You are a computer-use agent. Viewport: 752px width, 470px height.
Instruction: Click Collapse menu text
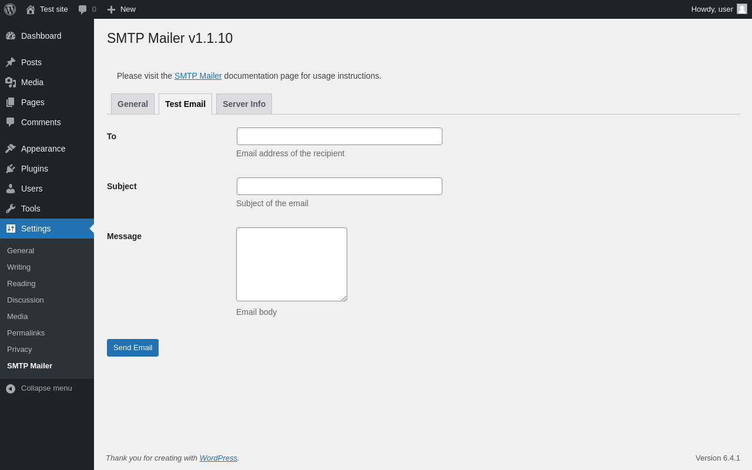46,388
